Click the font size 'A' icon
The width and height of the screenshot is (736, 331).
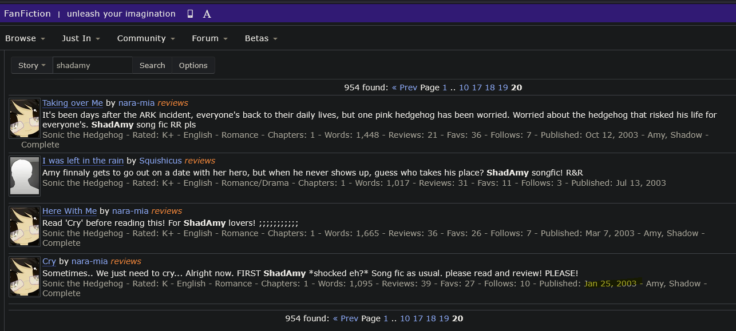207,14
